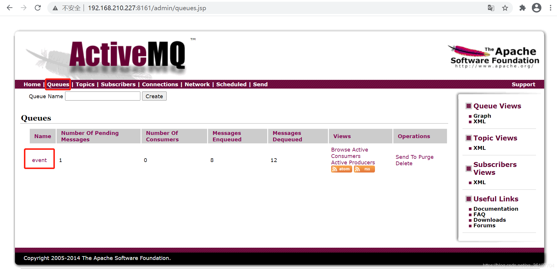Click the Useful Links sidebar heading
The width and height of the screenshot is (557, 271).
pos(496,199)
